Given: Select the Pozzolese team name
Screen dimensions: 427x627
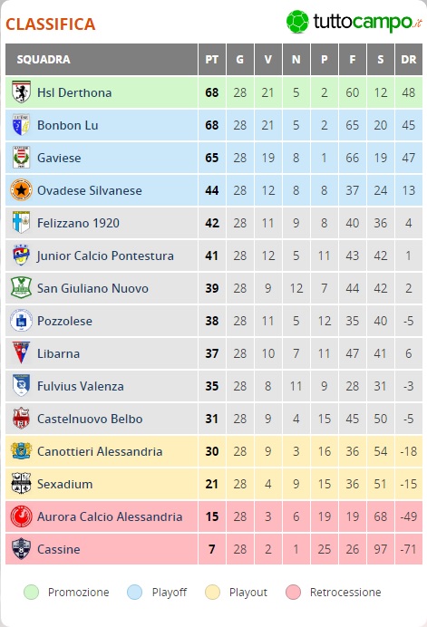Looking at the screenshot, I should click(64, 321).
